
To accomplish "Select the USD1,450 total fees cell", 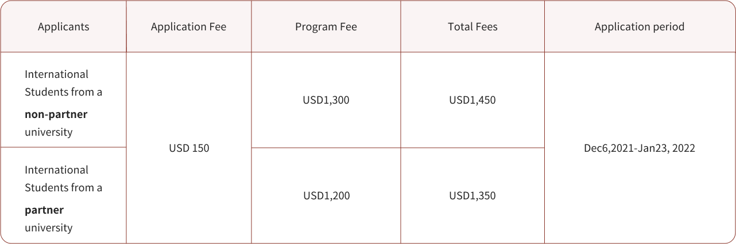I will click(472, 100).
